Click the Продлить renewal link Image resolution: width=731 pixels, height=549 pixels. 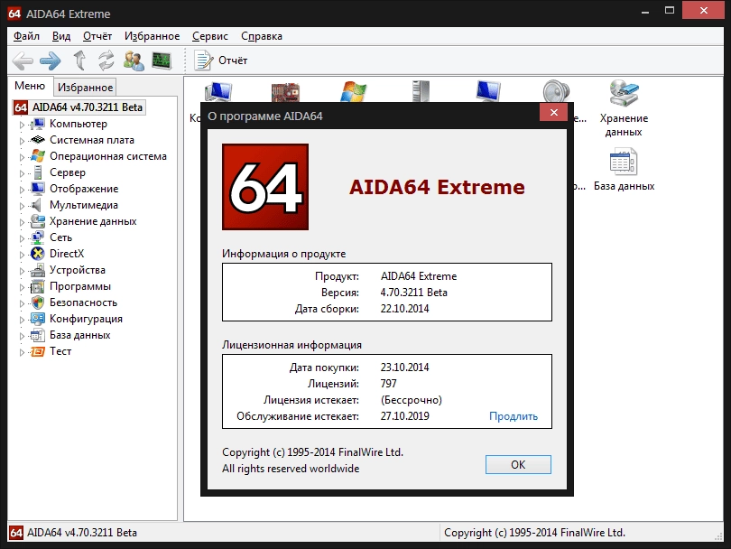tap(514, 416)
